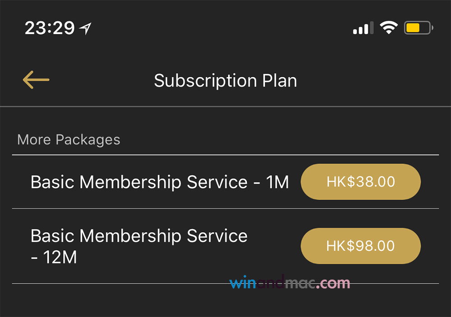Click the Subscription Plan page title

click(x=225, y=81)
